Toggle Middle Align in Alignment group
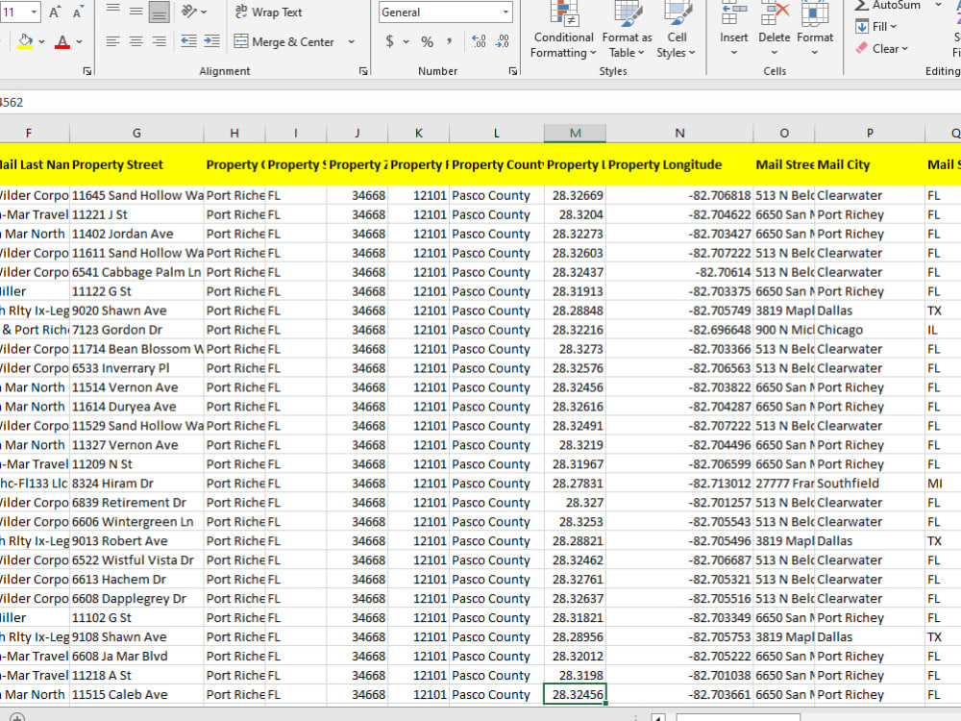Image resolution: width=961 pixels, height=721 pixels. [136, 11]
